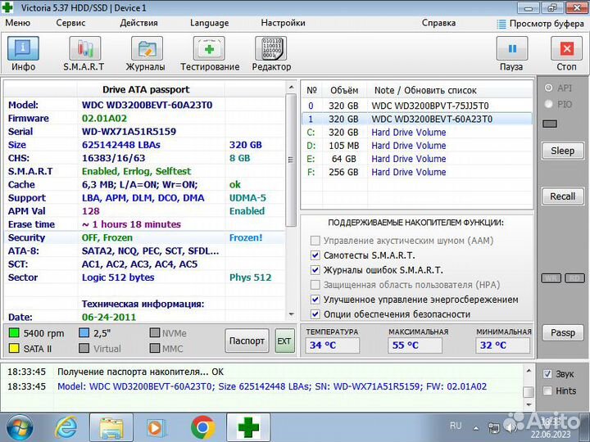Open Google Chrome from taskbar

pyautogui.click(x=203, y=428)
